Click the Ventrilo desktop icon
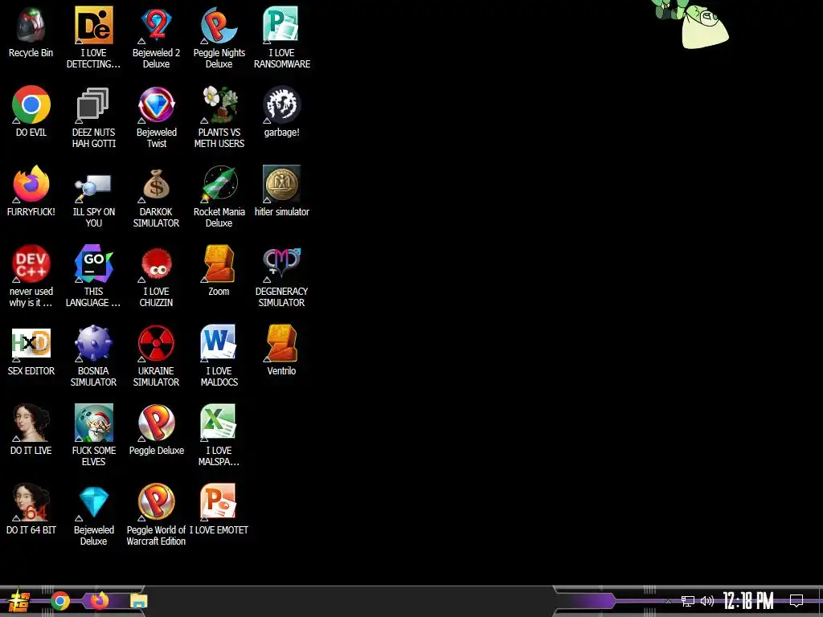Image resolution: width=823 pixels, height=617 pixels. coord(281,343)
